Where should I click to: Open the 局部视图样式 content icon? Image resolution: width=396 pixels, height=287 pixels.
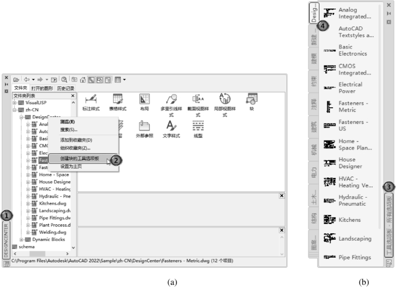coord(225,105)
